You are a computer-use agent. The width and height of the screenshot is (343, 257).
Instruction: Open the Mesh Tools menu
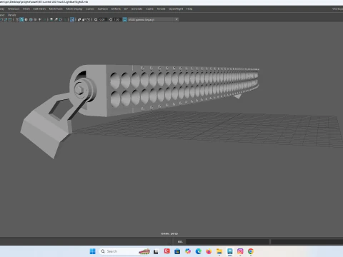coord(56,9)
